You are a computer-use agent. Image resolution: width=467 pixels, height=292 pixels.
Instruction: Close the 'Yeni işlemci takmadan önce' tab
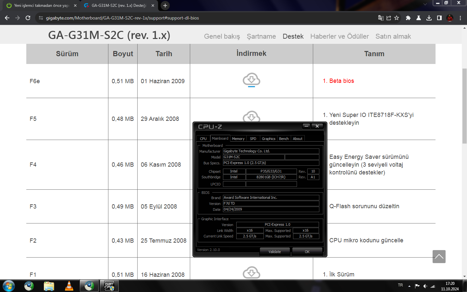75,6
